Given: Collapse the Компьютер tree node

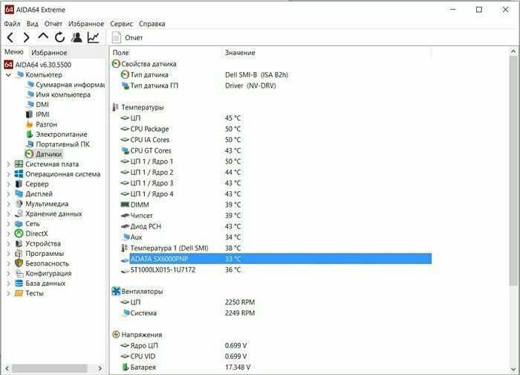Looking at the screenshot, I should coord(8,75).
